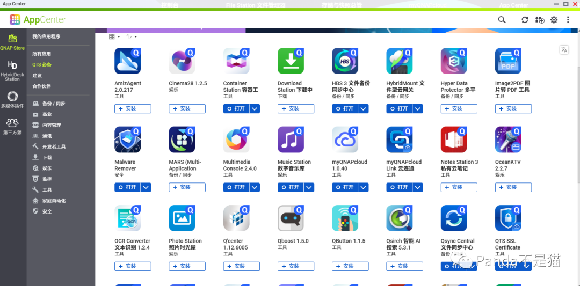The image size is (580, 286).
Task: Expand Multimedia Console open dropdown arrow
Action: click(x=255, y=187)
